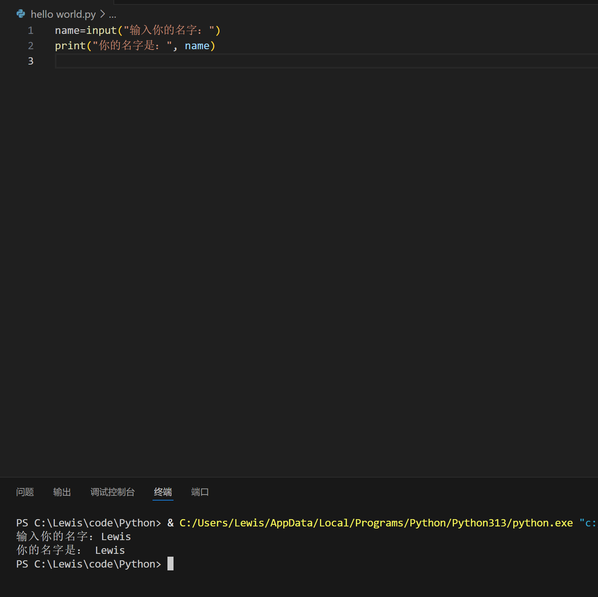Click the terminal output "你的名字是： Lewis"
This screenshot has width=598, height=597.
coord(71,550)
